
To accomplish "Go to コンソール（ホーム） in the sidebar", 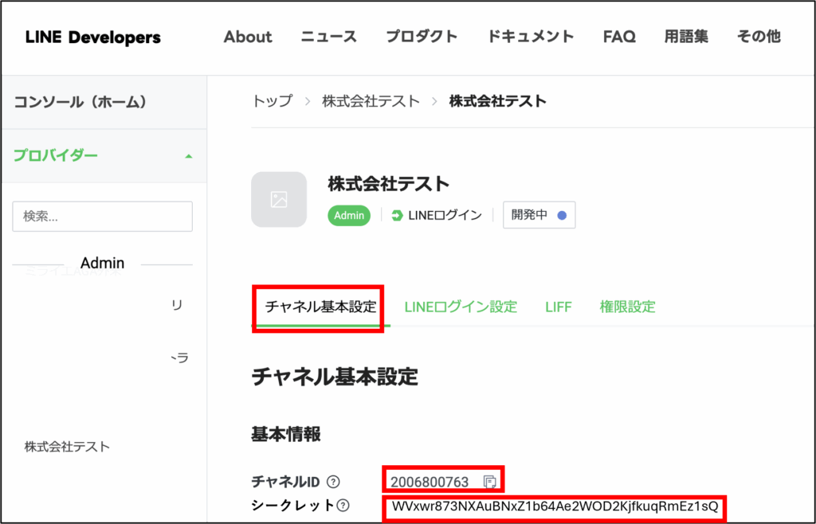I will 80,102.
